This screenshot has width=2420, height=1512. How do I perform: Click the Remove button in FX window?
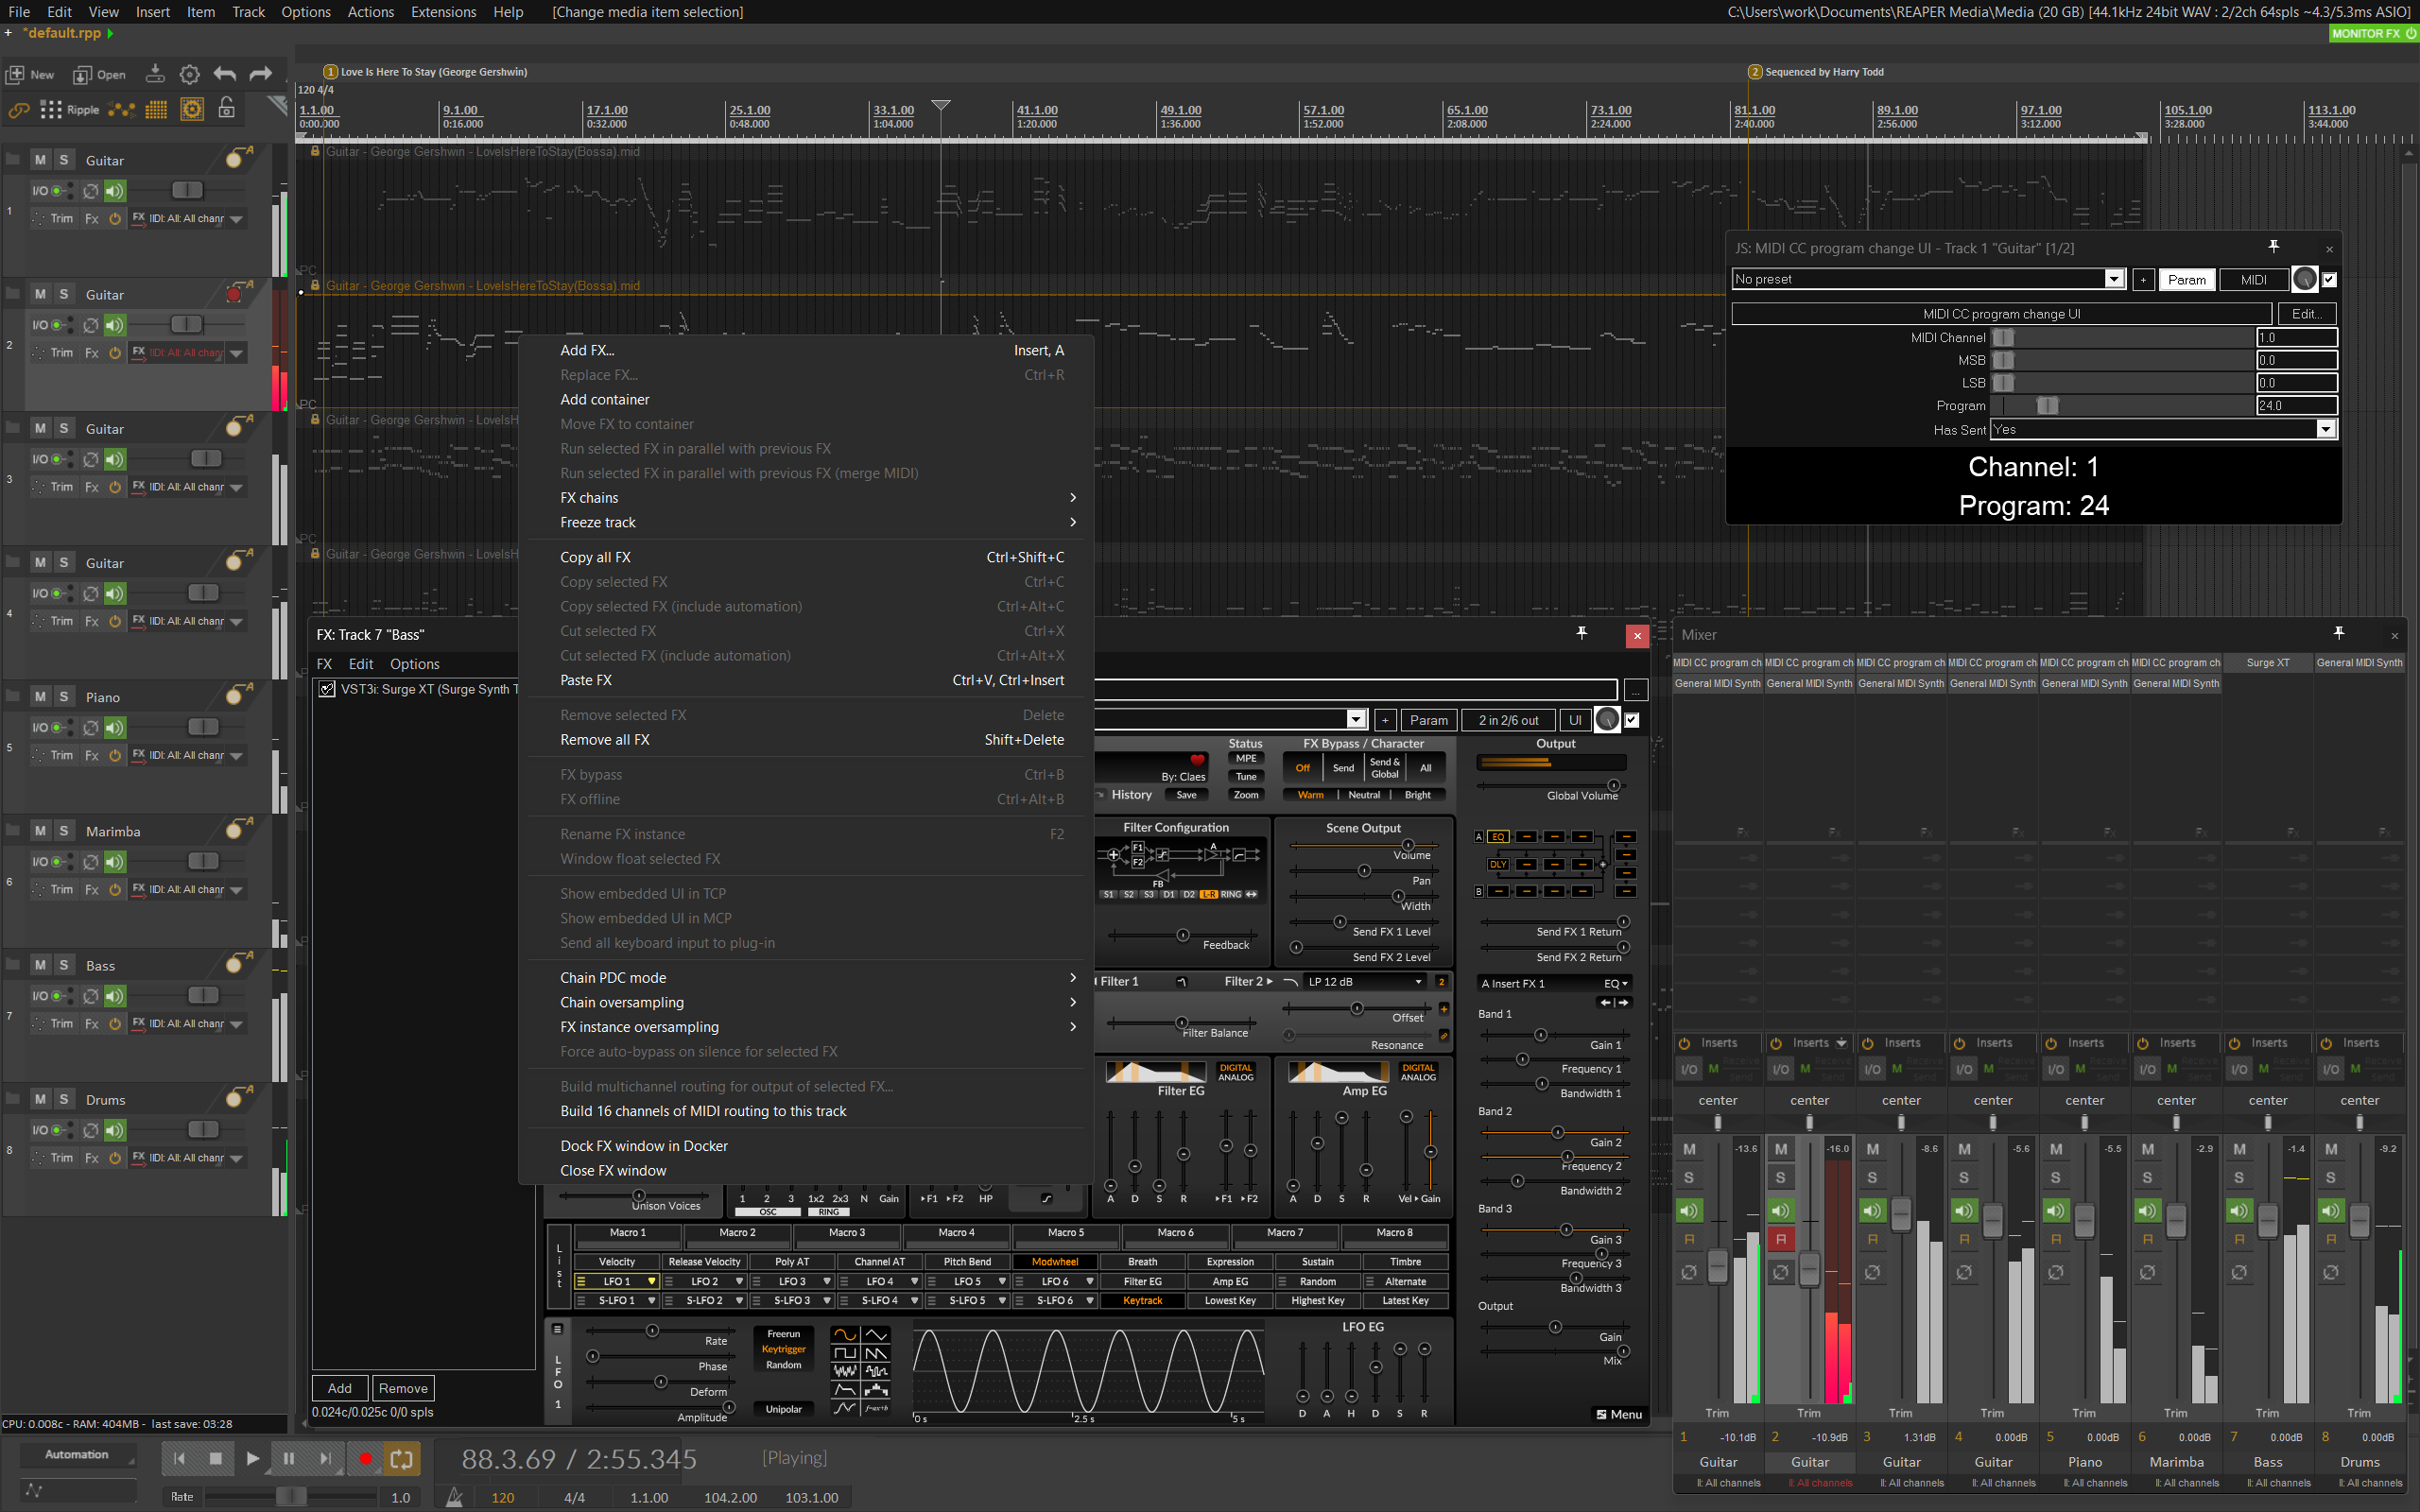tap(403, 1388)
